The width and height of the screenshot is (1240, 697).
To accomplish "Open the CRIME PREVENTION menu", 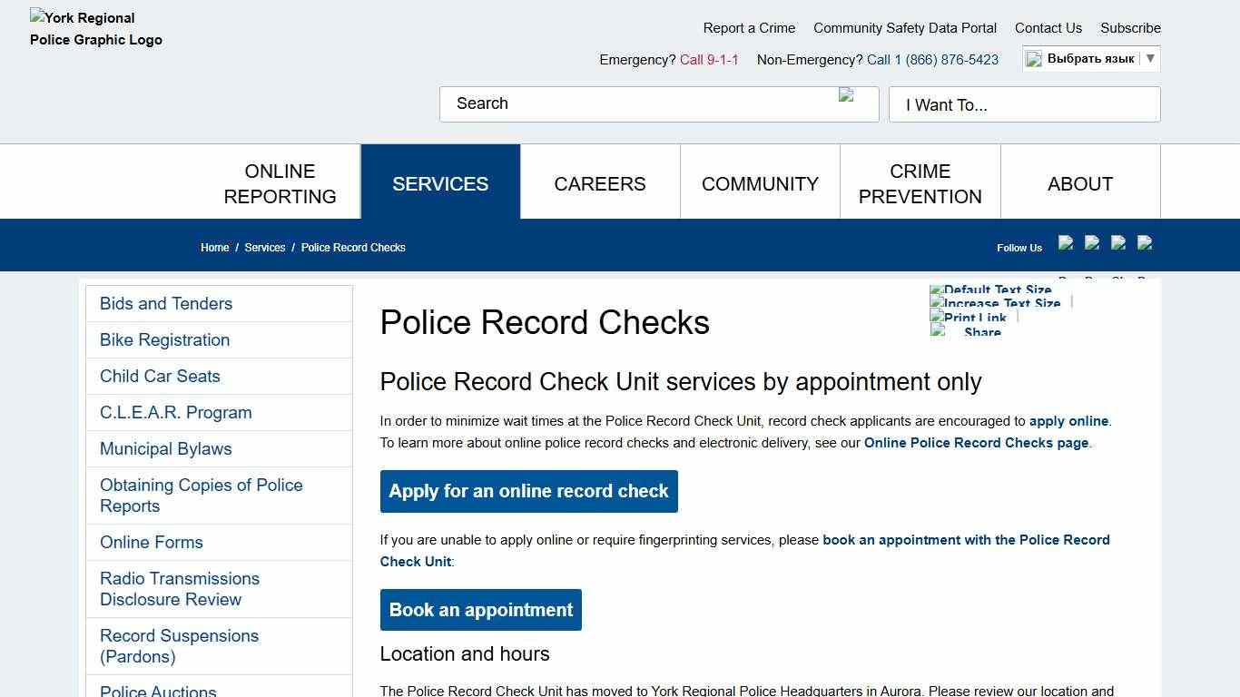I will tap(920, 182).
